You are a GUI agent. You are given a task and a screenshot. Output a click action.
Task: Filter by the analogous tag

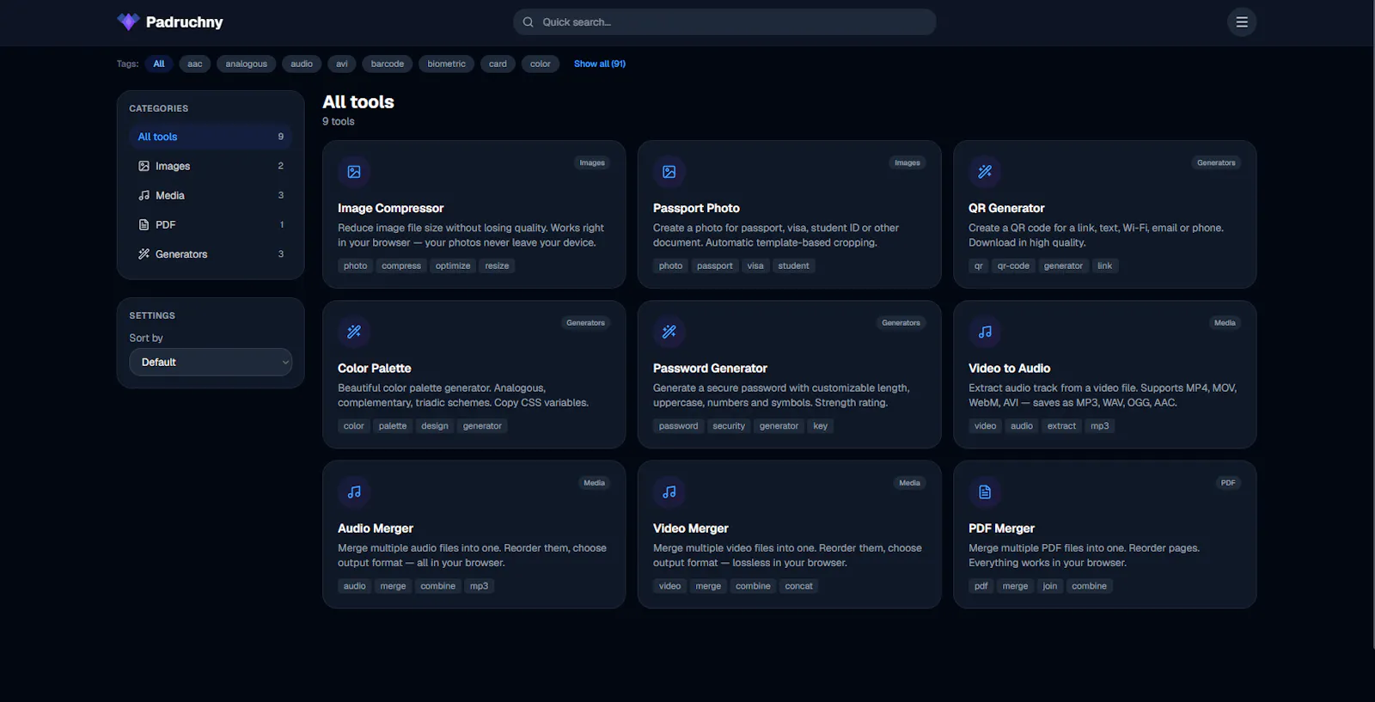coord(247,64)
